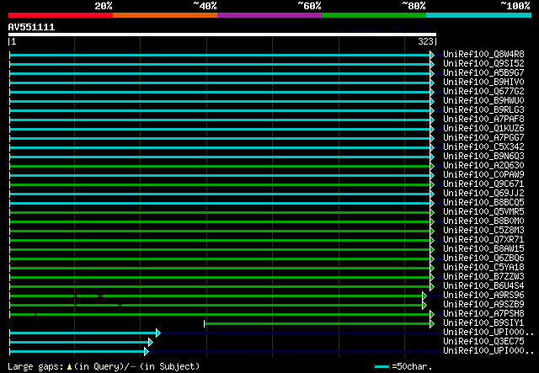Click the green ~80% legend segment

(x=373, y=14)
